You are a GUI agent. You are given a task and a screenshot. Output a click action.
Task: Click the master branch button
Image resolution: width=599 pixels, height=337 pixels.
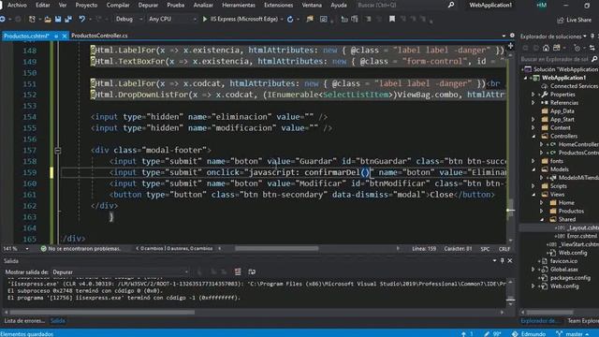(x=573, y=334)
